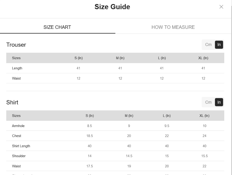Close the Size Guide dialog
The width and height of the screenshot is (232, 175).
pos(221,7)
